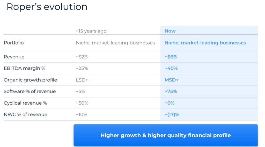Image resolution: width=265 pixels, height=147 pixels.
Task: Click the NWC % of revenue label
Action: [x=26, y=115]
